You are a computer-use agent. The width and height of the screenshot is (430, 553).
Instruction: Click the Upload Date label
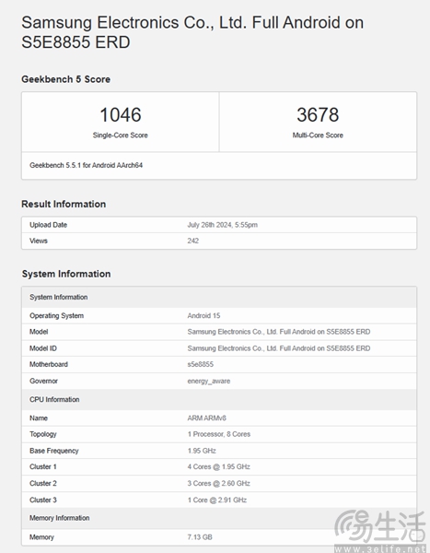48,225
